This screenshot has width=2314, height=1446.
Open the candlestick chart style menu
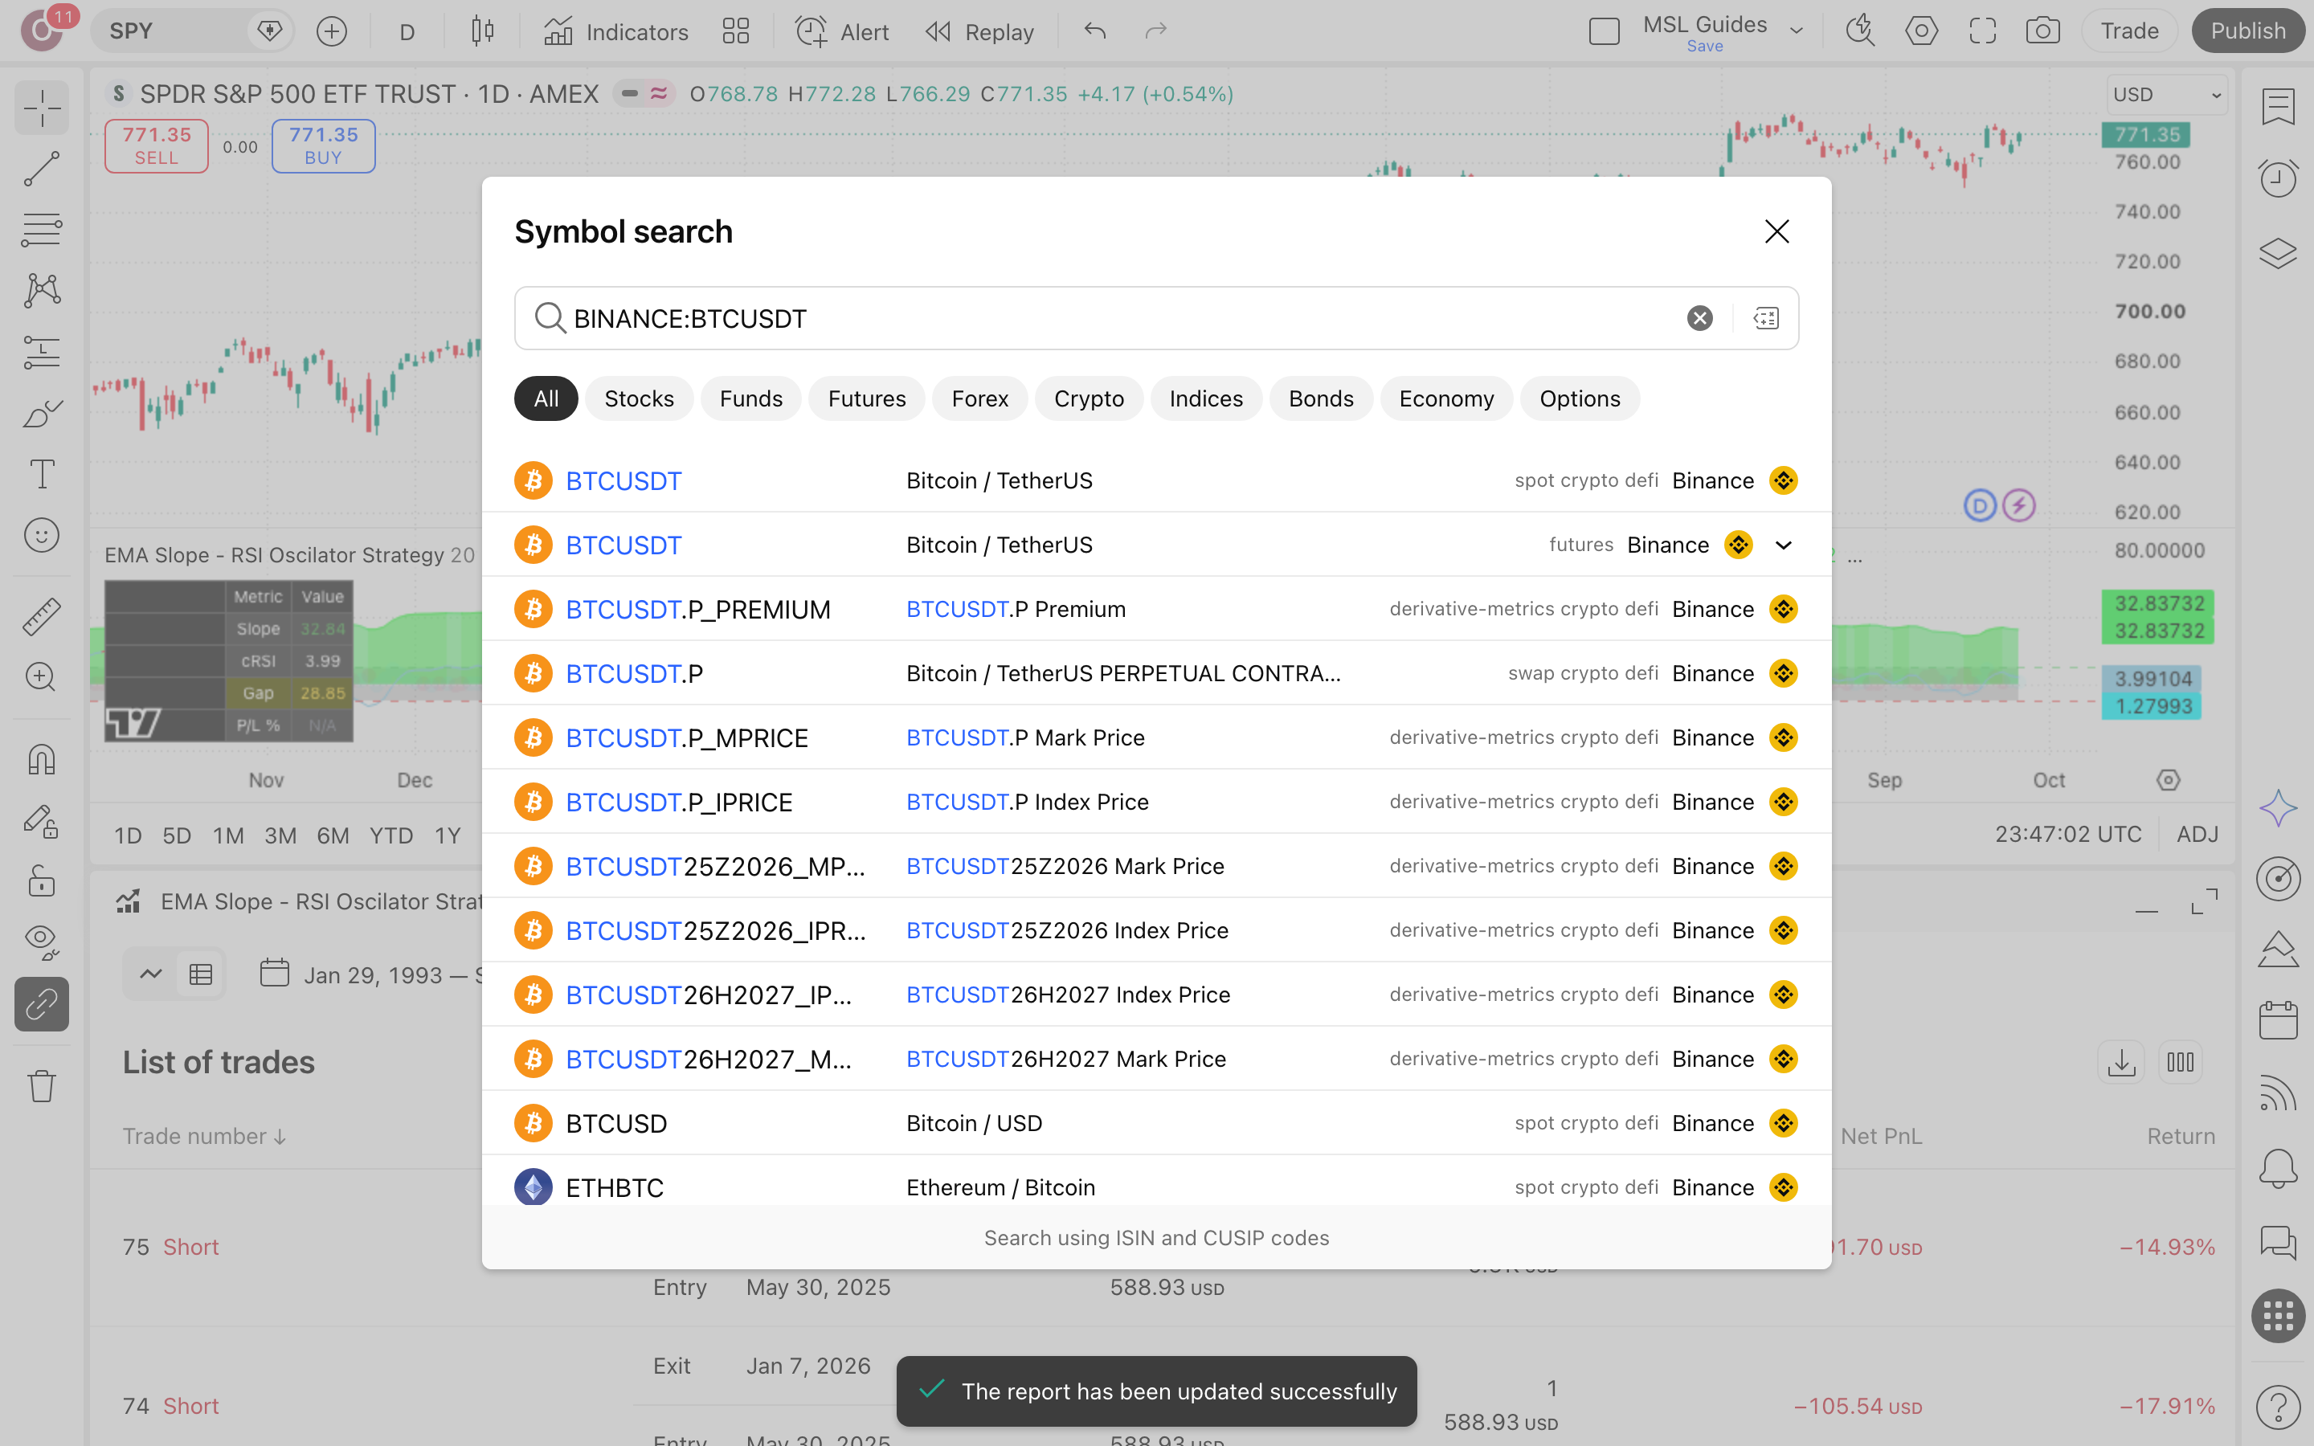(483, 31)
